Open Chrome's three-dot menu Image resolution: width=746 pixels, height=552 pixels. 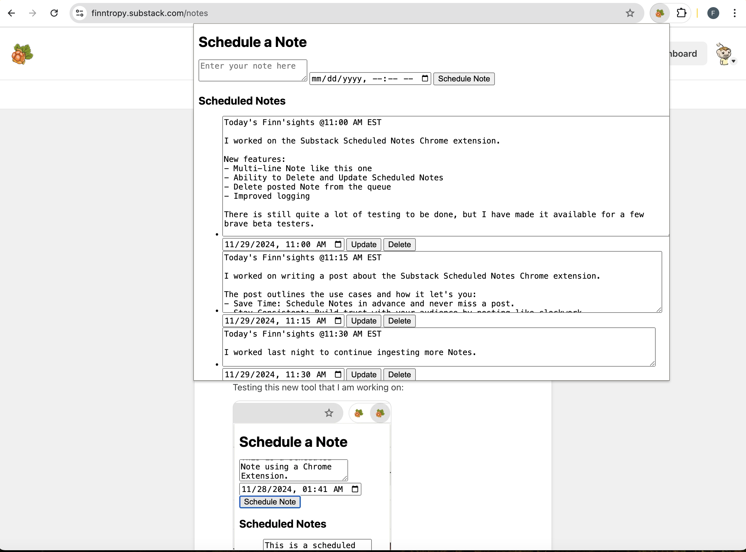pos(735,13)
